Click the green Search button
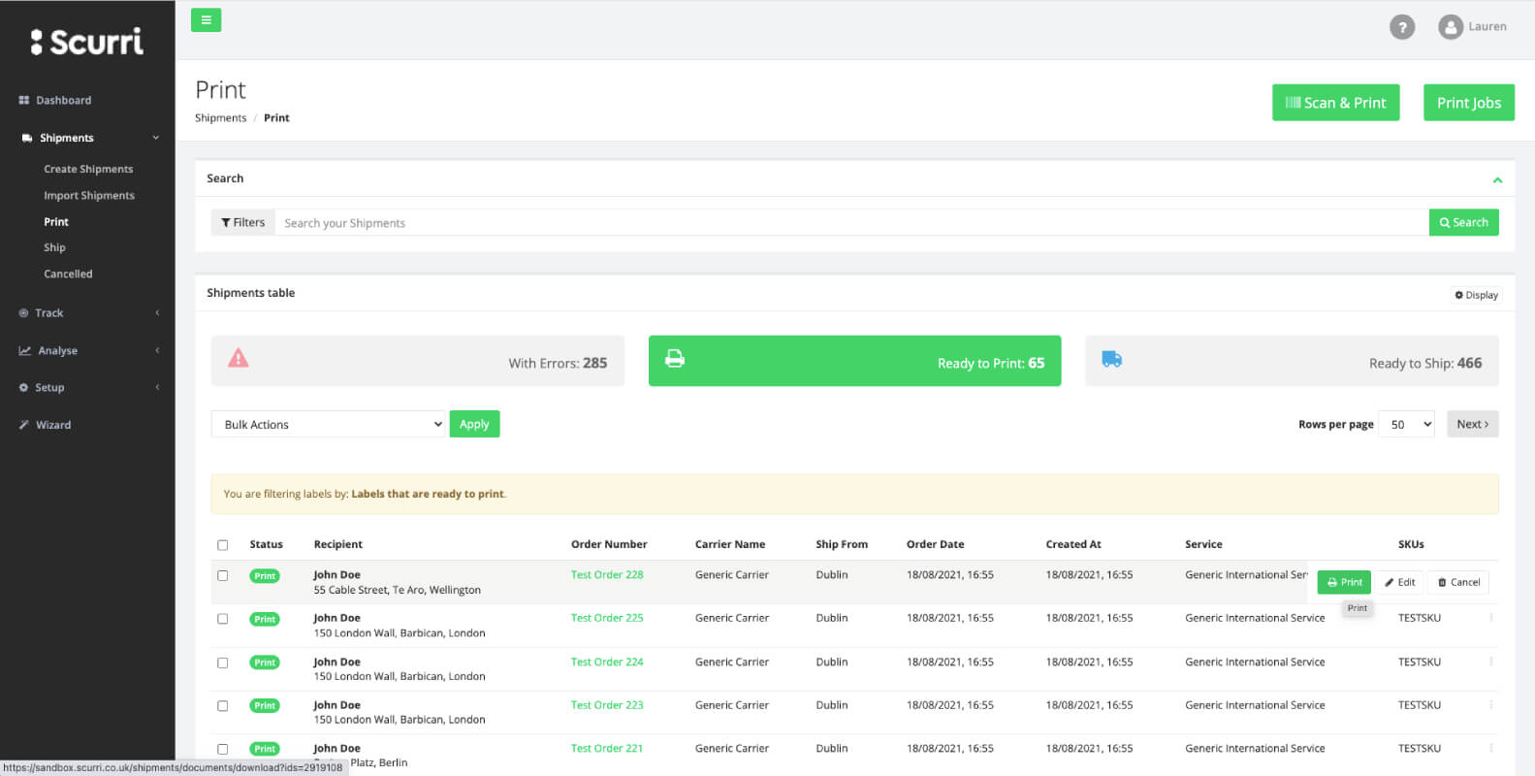The width and height of the screenshot is (1535, 776). coord(1463,222)
